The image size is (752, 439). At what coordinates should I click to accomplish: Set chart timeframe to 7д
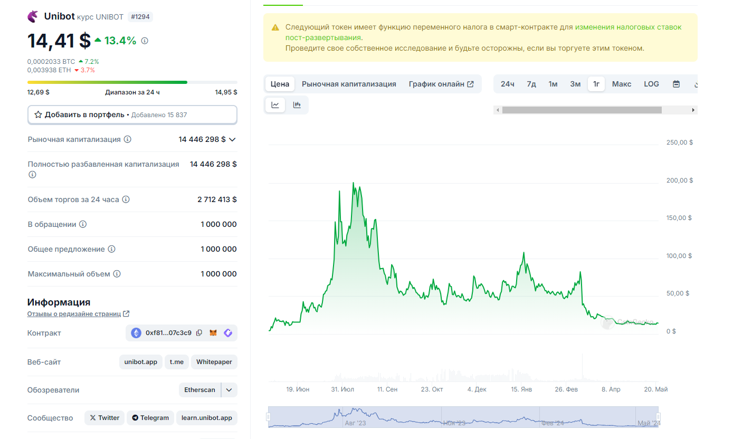[x=531, y=84]
